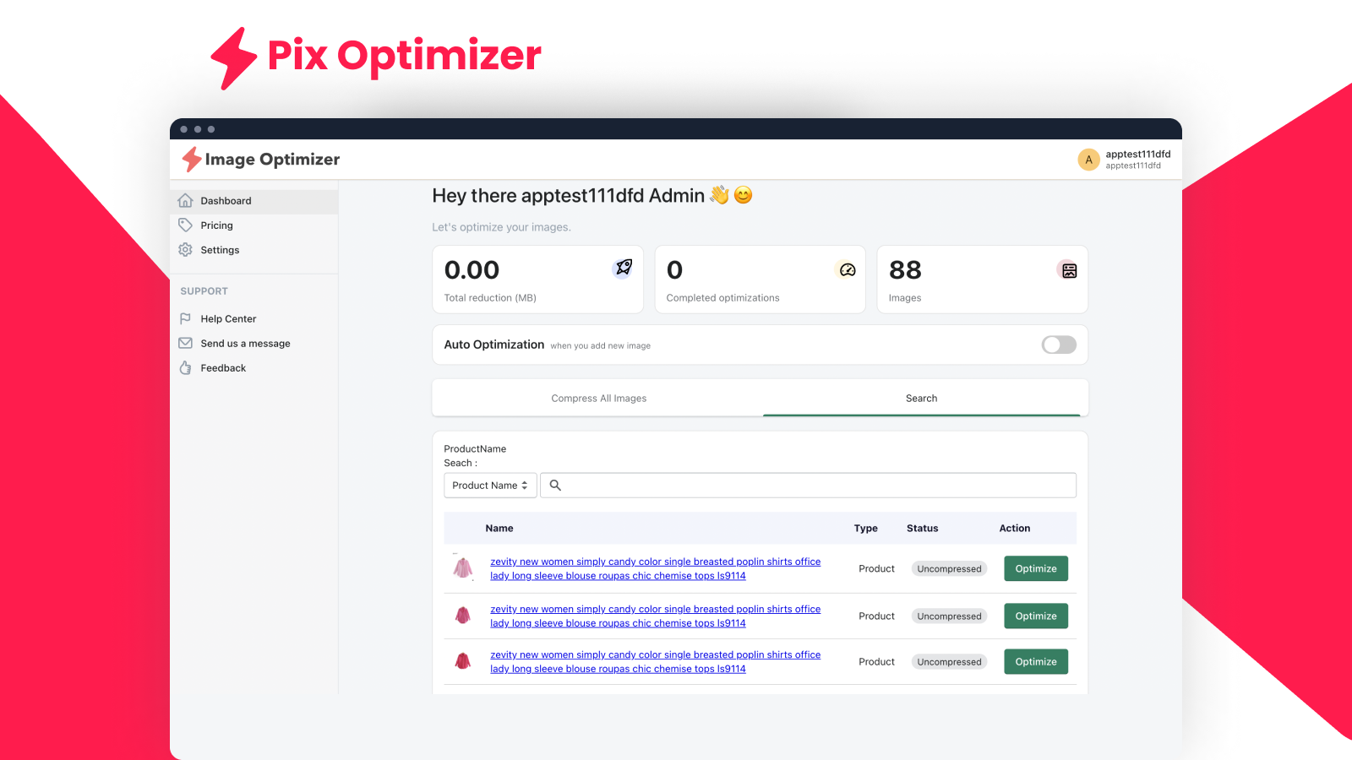Click the speedometer icon on Completed optimizations card
Screen dimensions: 1352x760
tap(847, 269)
